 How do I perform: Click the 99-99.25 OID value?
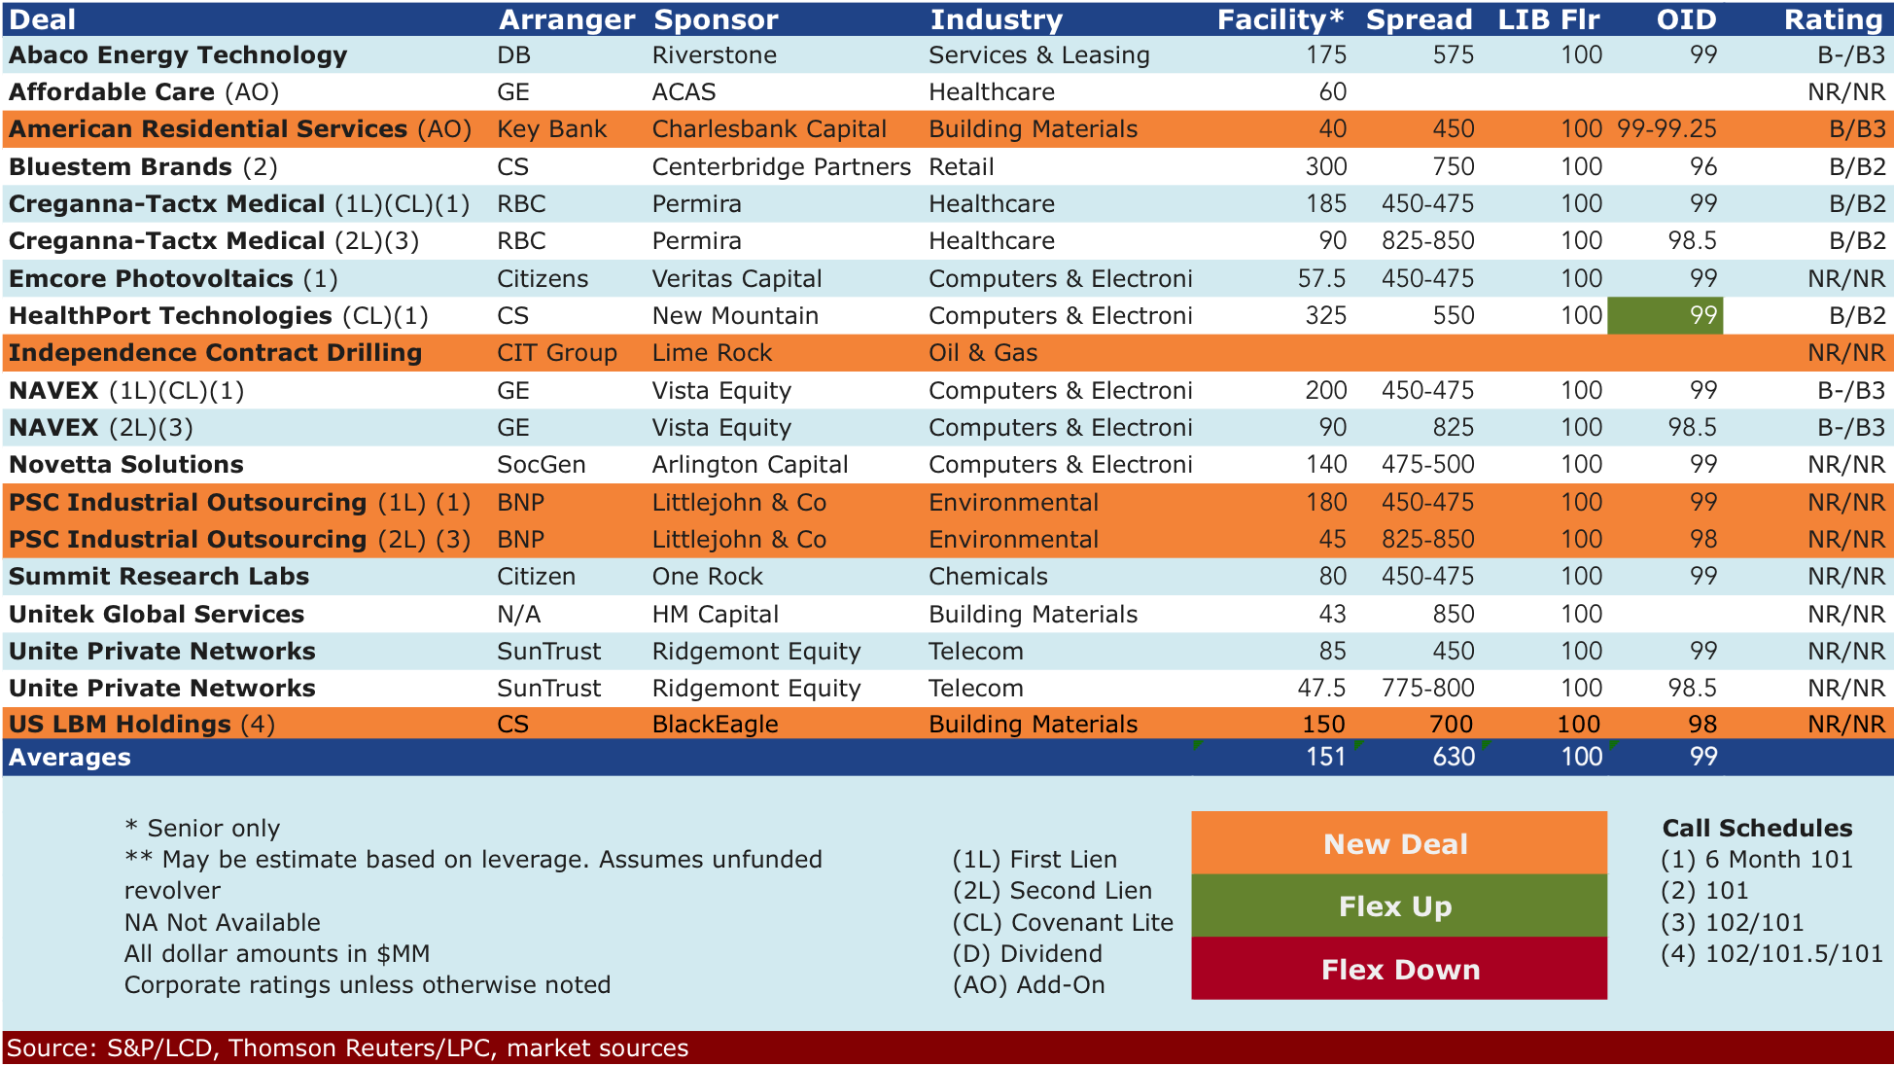click(1666, 129)
